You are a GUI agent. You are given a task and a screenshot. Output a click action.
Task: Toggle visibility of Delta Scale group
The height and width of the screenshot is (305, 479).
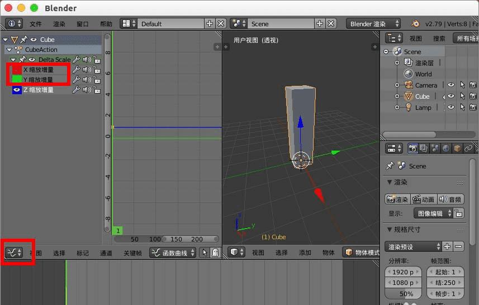(x=32, y=60)
